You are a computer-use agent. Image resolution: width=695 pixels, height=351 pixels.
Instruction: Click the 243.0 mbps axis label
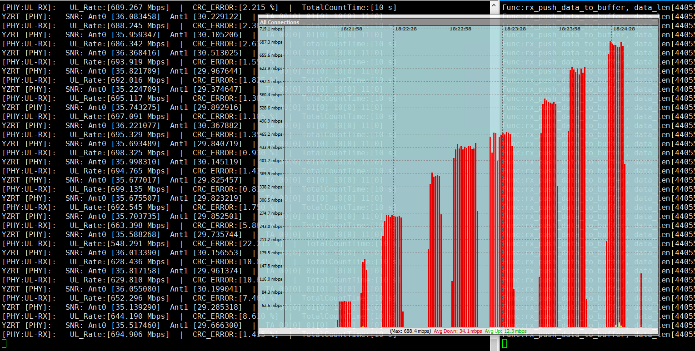pos(271,226)
